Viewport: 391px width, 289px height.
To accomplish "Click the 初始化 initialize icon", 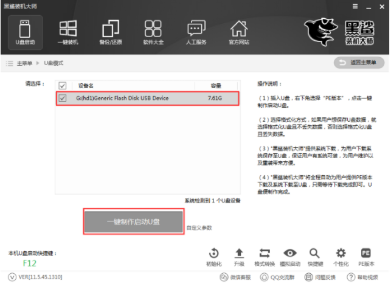I will (x=213, y=257).
